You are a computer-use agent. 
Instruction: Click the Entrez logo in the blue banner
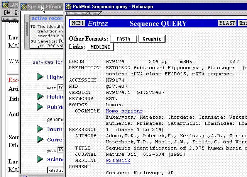pyautogui.click(x=98, y=24)
